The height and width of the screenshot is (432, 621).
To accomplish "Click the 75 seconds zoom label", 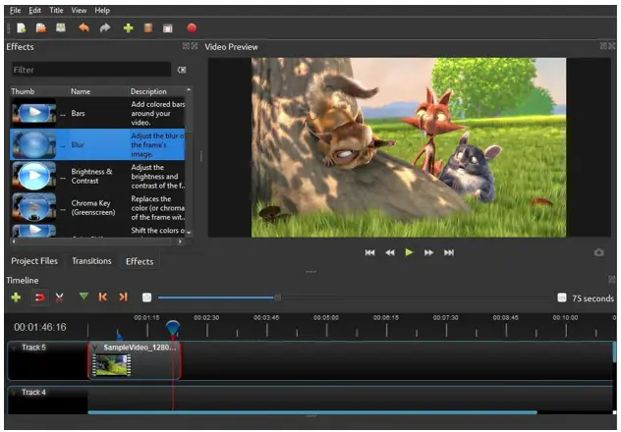I will (593, 298).
